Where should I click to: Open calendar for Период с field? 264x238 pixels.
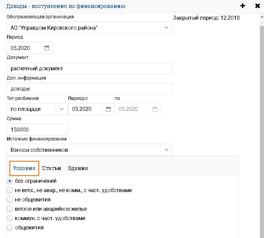[108, 109]
